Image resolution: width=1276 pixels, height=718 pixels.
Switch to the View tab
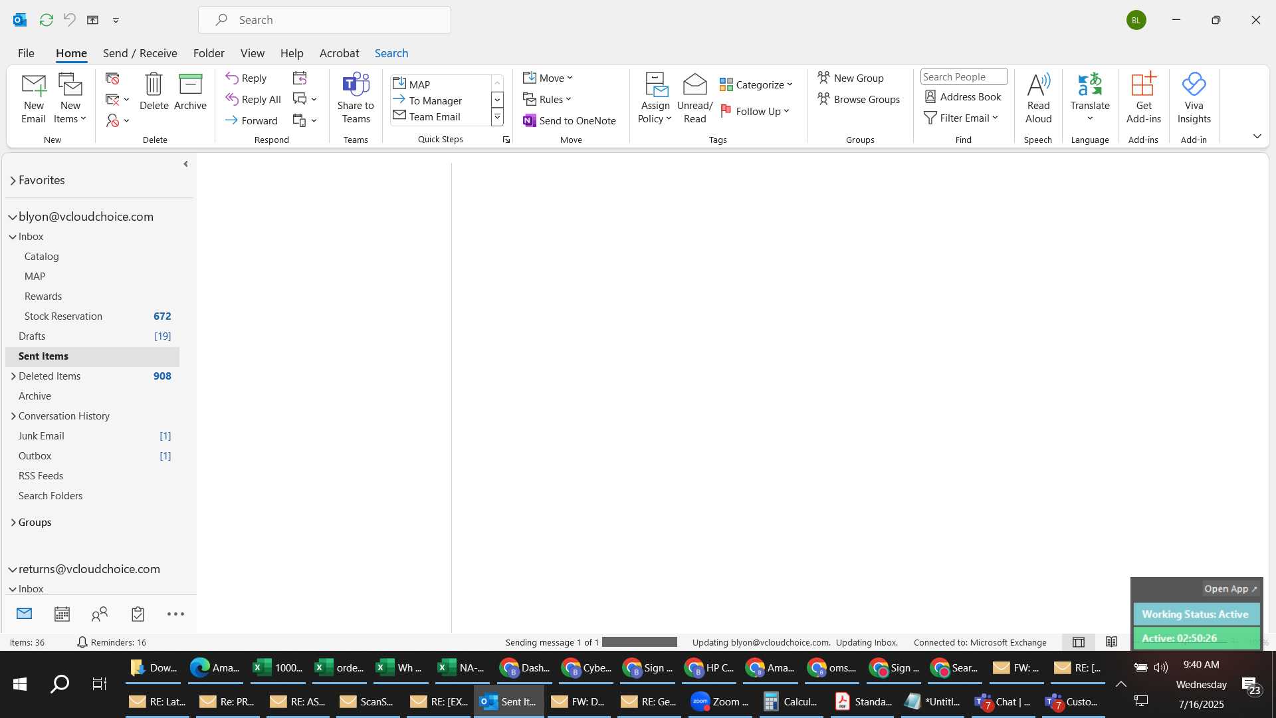(252, 53)
